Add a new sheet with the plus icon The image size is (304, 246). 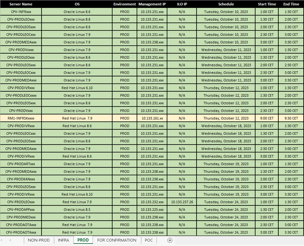(x=170, y=240)
